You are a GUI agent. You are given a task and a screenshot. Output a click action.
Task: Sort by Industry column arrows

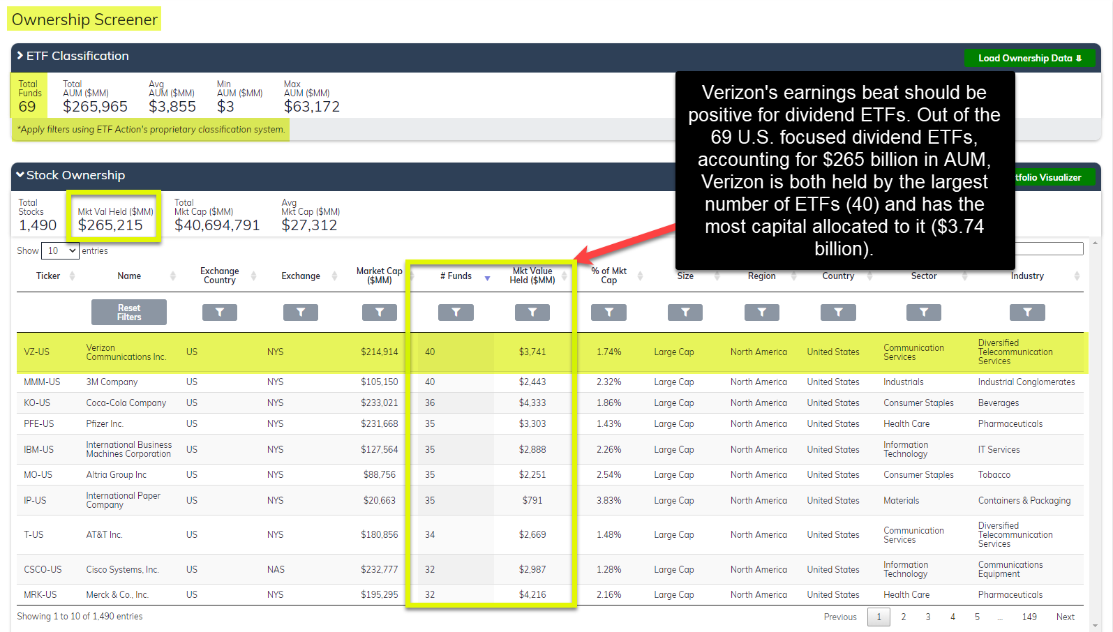[x=1077, y=276]
